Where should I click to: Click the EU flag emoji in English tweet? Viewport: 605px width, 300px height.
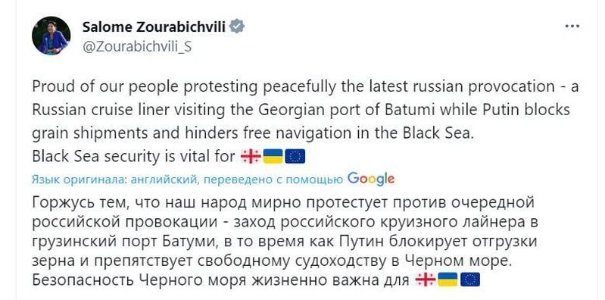tap(295, 156)
